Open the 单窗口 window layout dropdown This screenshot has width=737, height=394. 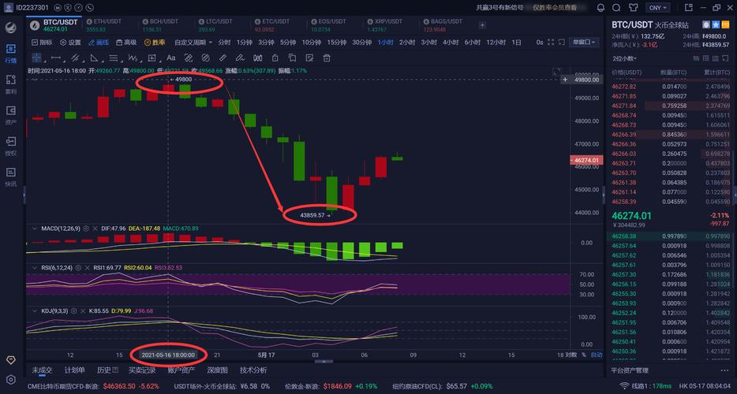583,43
